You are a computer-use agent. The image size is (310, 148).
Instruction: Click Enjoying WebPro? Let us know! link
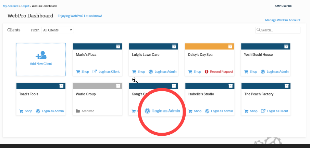[80, 16]
